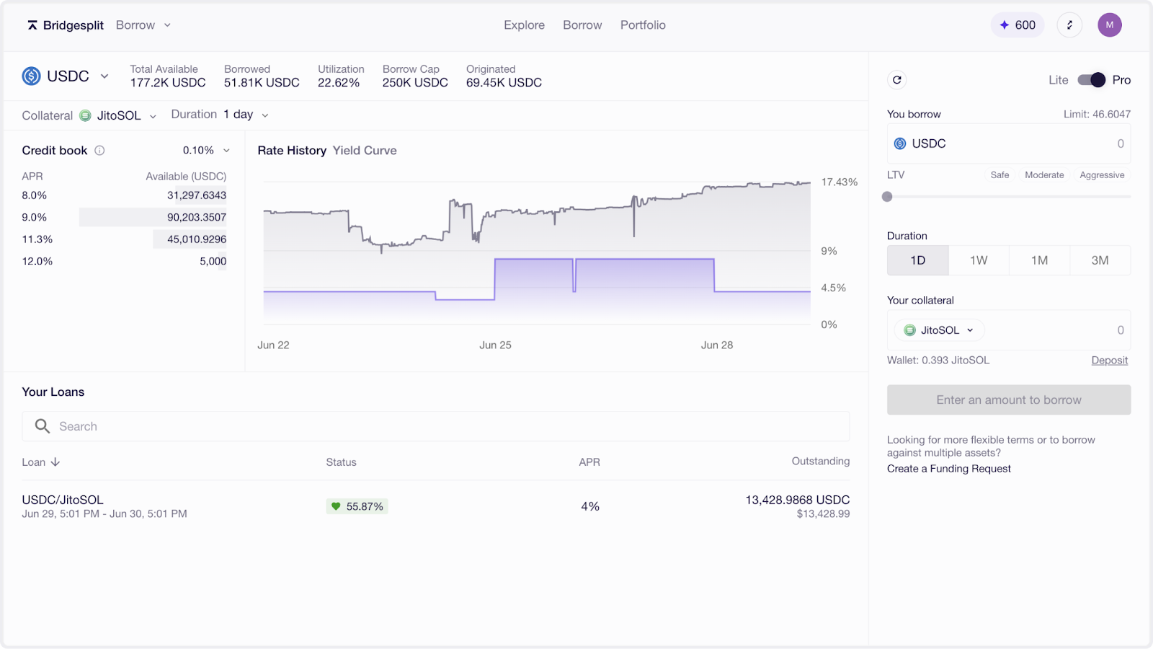1153x649 pixels.
Task: Select the 12.0% APR credit book row
Action: pyautogui.click(x=124, y=261)
